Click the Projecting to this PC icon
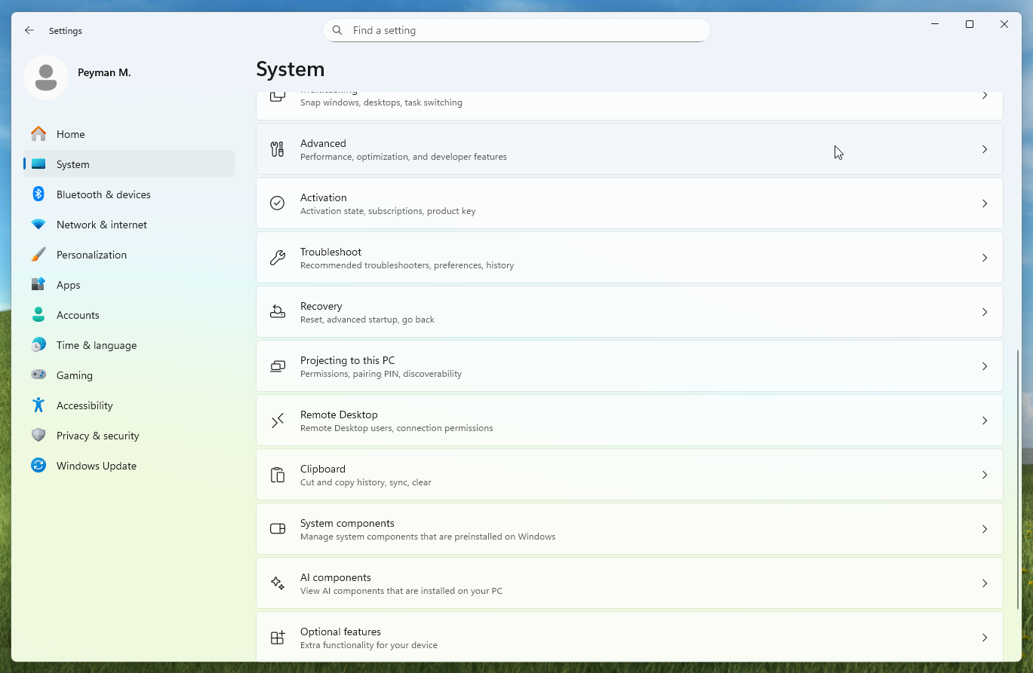 (x=278, y=366)
